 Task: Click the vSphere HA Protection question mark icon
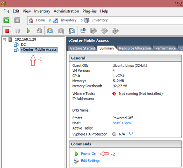point(114,134)
